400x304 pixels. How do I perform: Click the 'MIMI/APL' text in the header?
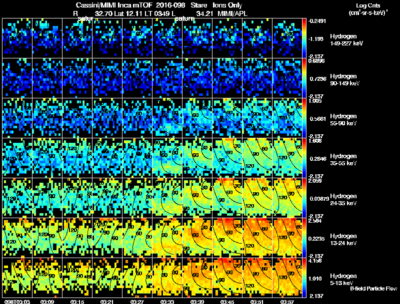click(x=232, y=13)
